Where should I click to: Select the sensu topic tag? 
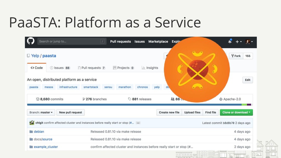[108, 87]
